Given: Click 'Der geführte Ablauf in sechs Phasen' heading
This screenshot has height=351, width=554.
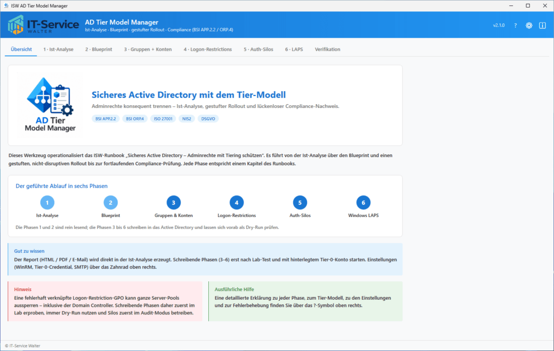Looking at the screenshot, I should (62, 186).
